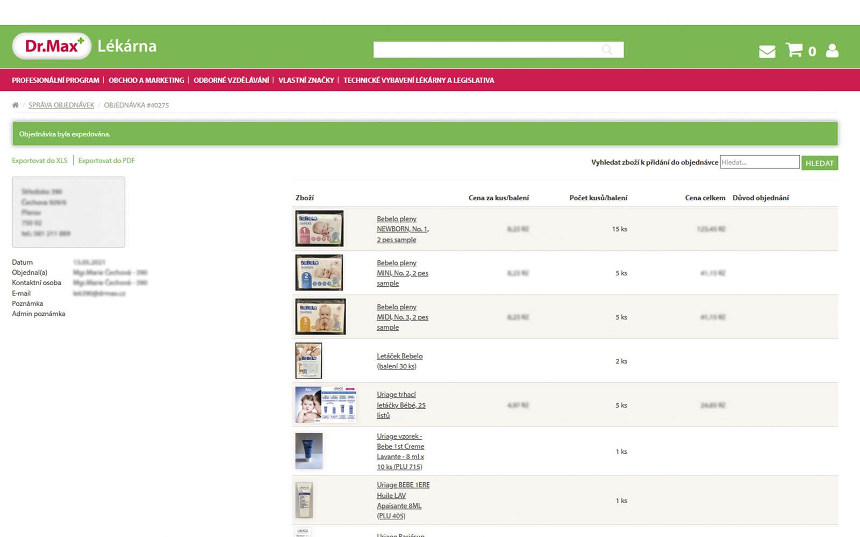
Task: Open Bebelo pleny NEWBORN No. 1 link
Action: [403, 229]
